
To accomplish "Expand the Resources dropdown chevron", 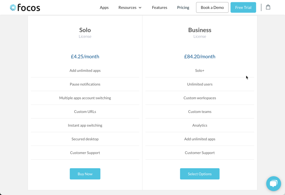I will pyautogui.click(x=140, y=8).
